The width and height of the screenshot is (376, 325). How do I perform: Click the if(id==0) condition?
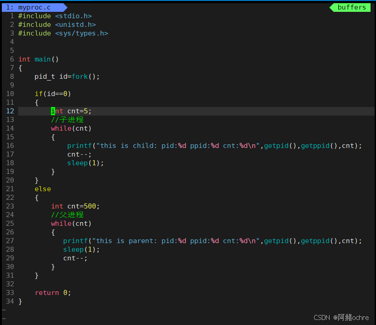coord(54,93)
